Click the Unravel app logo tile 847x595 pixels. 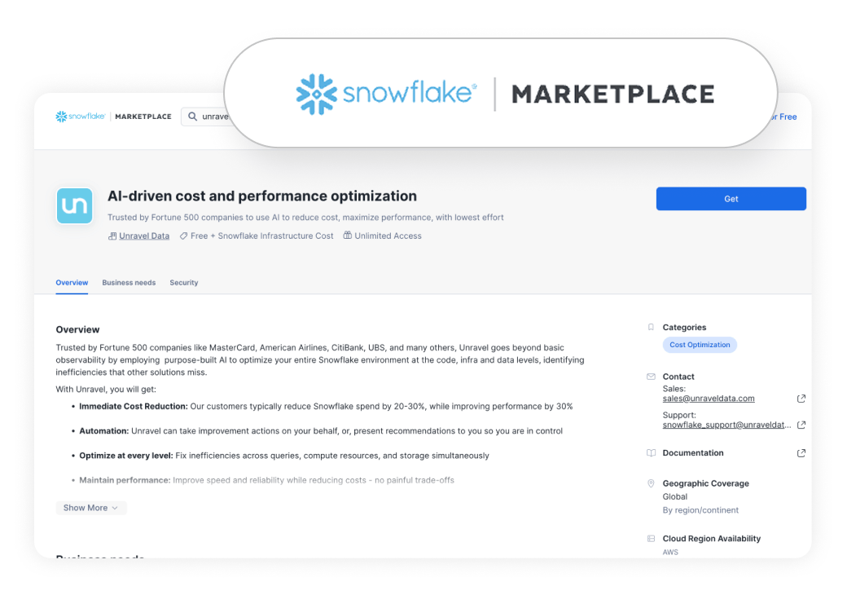(x=75, y=206)
